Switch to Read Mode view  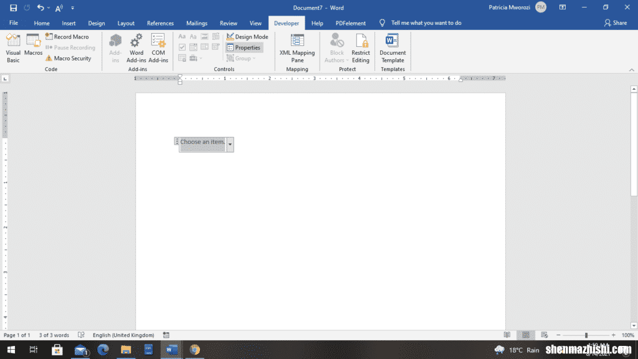(507, 335)
